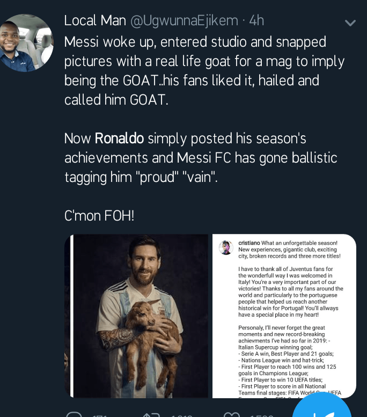Open Messi holding goat photo
This screenshot has height=417, width=367.
click(137, 316)
